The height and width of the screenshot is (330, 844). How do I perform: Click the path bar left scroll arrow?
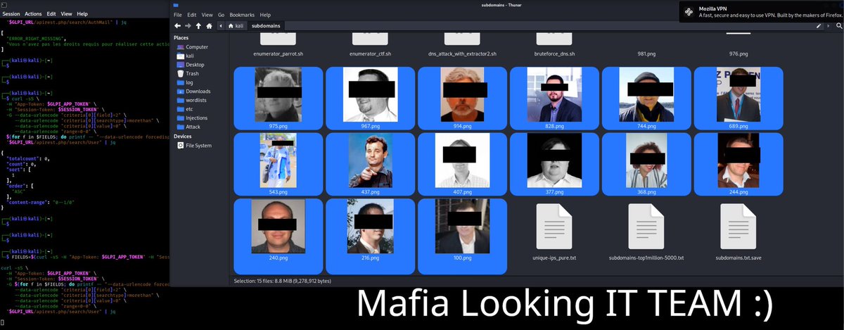pyautogui.click(x=222, y=25)
